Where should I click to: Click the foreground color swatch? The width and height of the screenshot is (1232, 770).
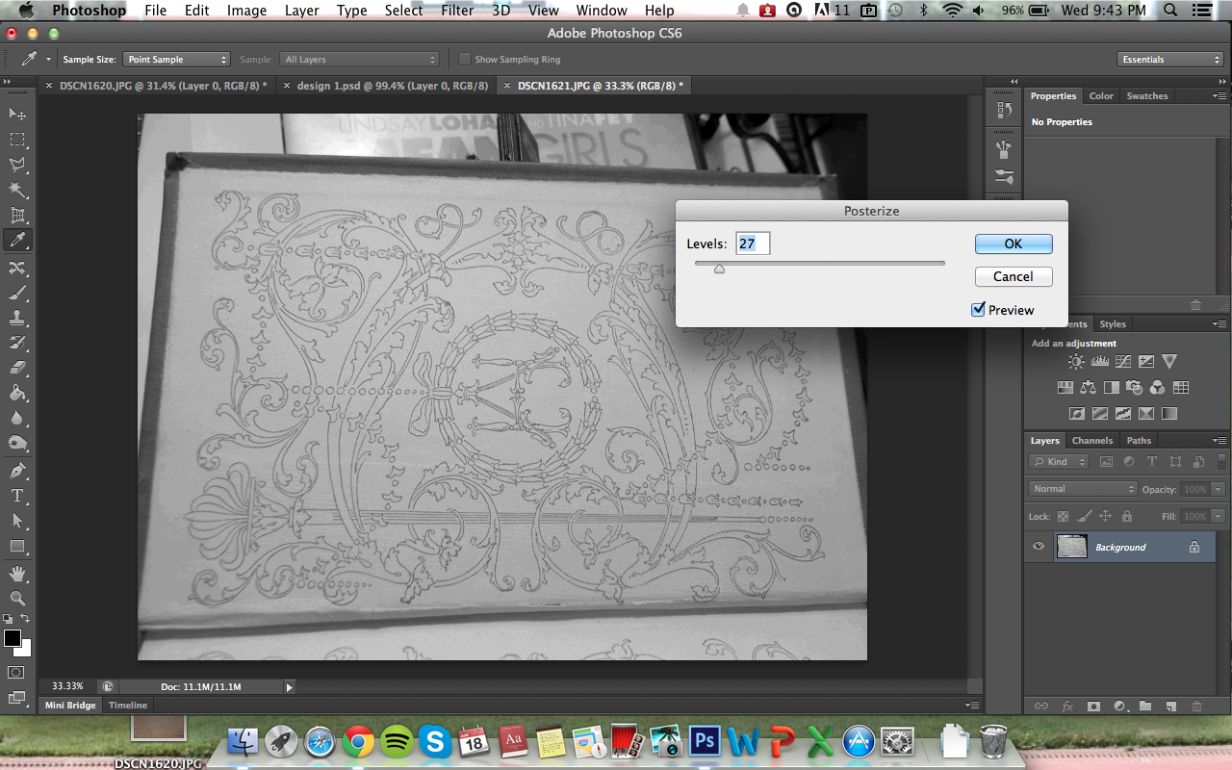click(x=13, y=638)
